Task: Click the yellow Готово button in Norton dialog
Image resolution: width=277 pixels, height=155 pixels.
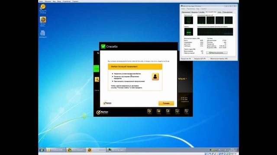Action: coord(166,103)
